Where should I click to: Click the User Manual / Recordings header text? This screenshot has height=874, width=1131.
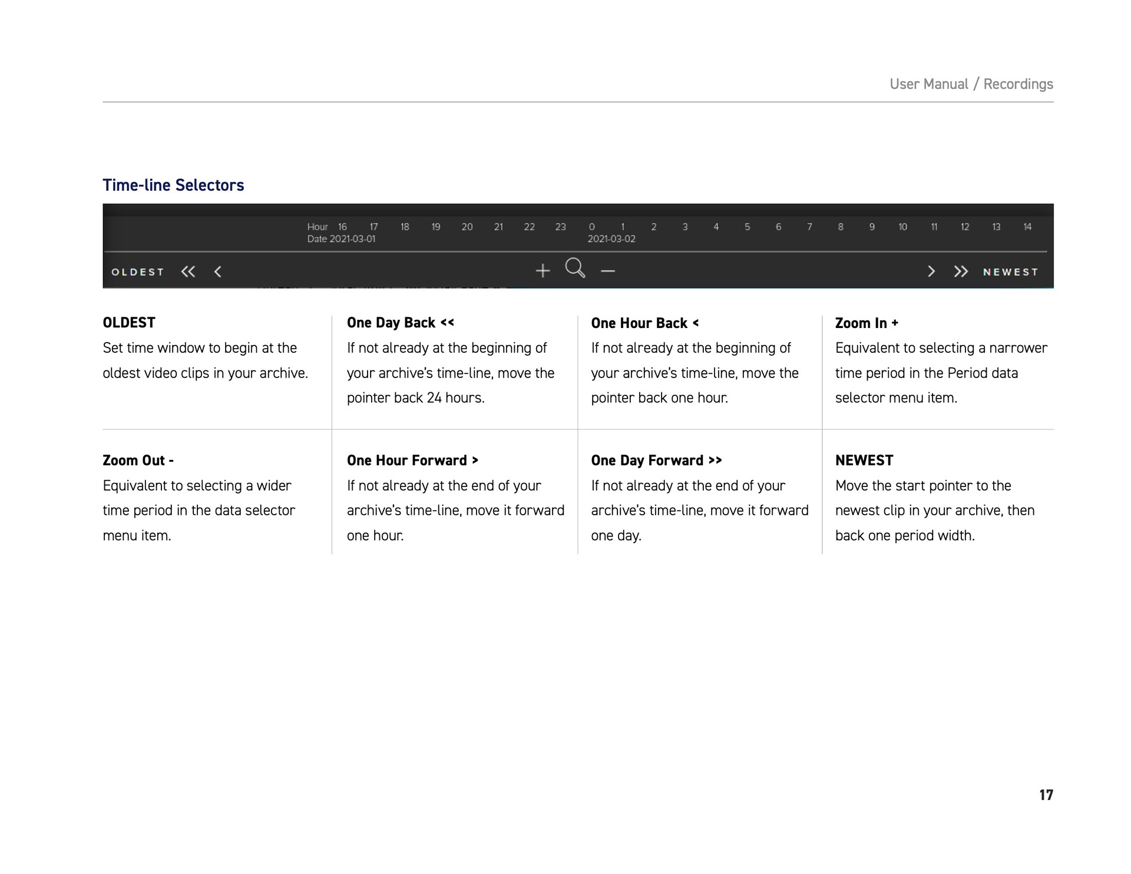tap(971, 84)
